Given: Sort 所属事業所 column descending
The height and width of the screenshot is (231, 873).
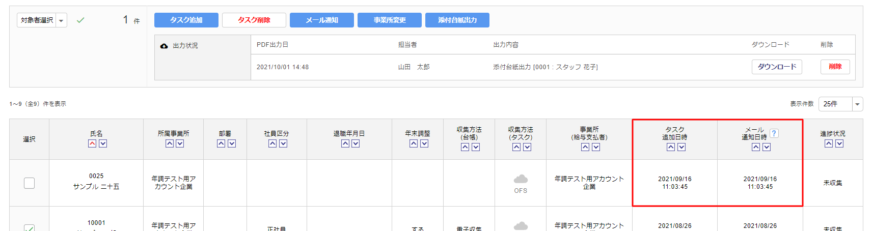Looking at the screenshot, I should pyautogui.click(x=180, y=143).
